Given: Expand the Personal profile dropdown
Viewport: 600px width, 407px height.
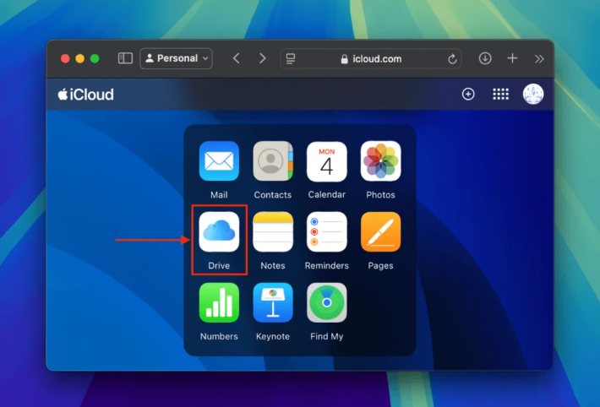Looking at the screenshot, I should click(176, 58).
